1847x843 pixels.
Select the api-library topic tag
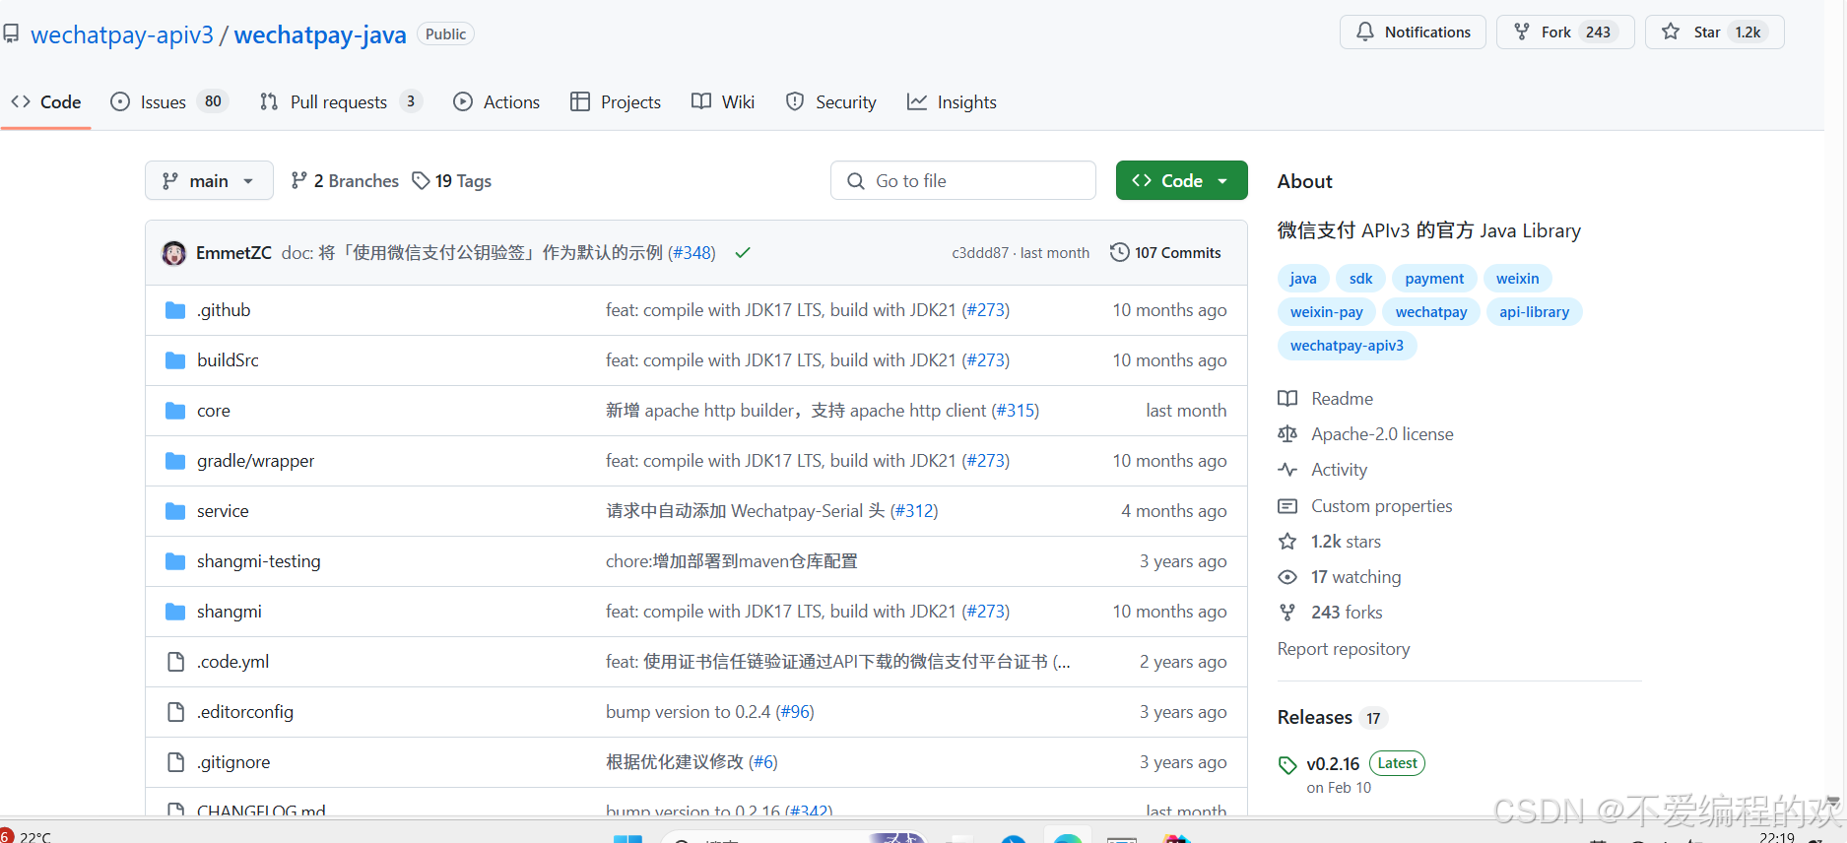(x=1534, y=312)
